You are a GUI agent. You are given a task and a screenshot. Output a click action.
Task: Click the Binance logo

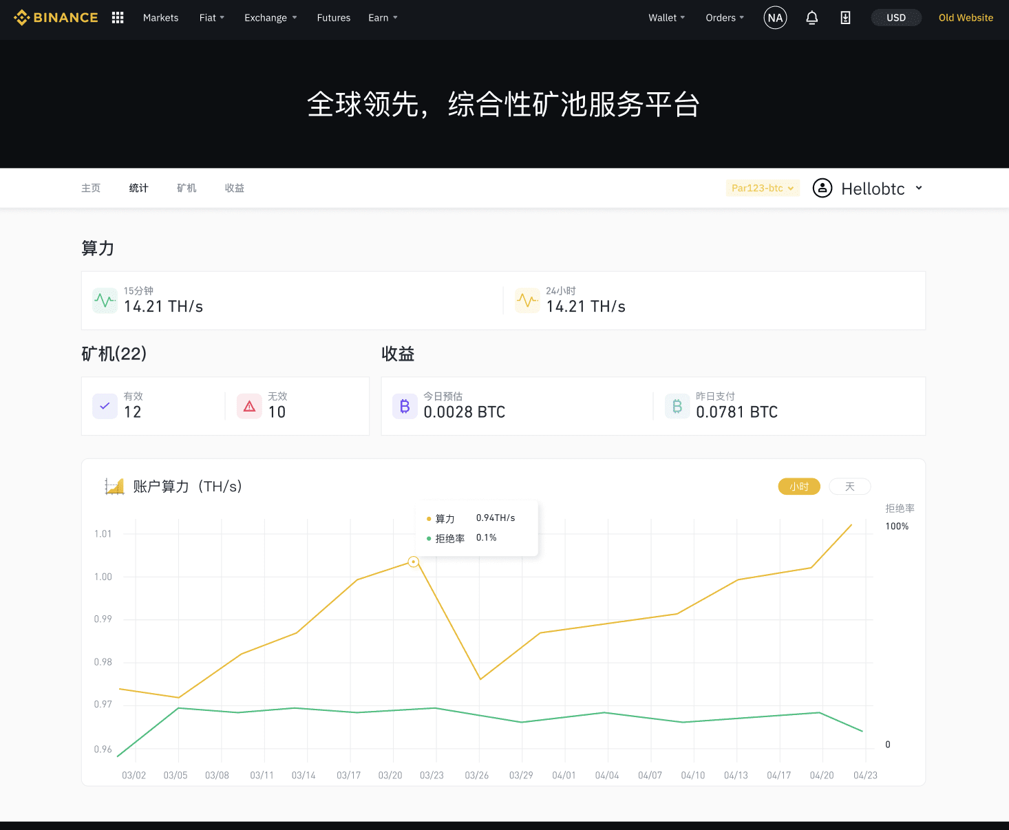[x=56, y=18]
